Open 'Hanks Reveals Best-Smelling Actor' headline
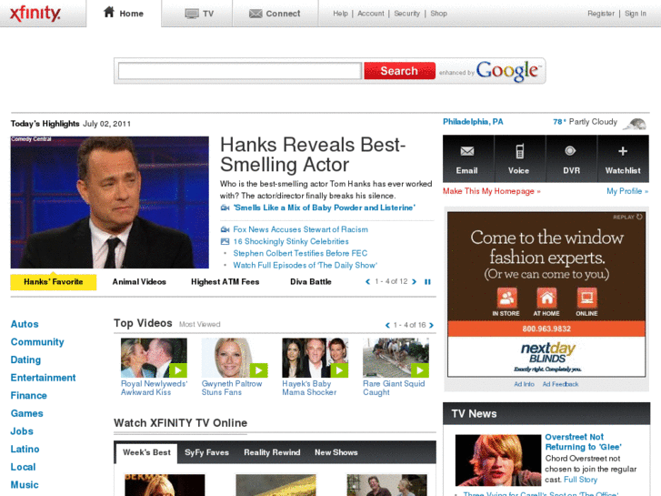661x496 pixels. 313,155
